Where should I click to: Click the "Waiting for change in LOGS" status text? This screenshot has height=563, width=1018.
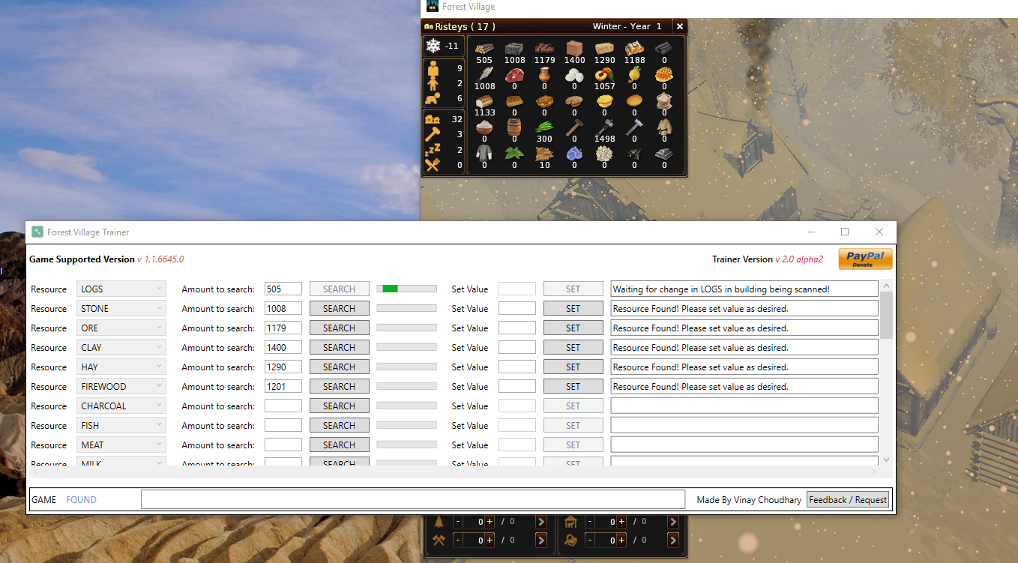click(721, 289)
